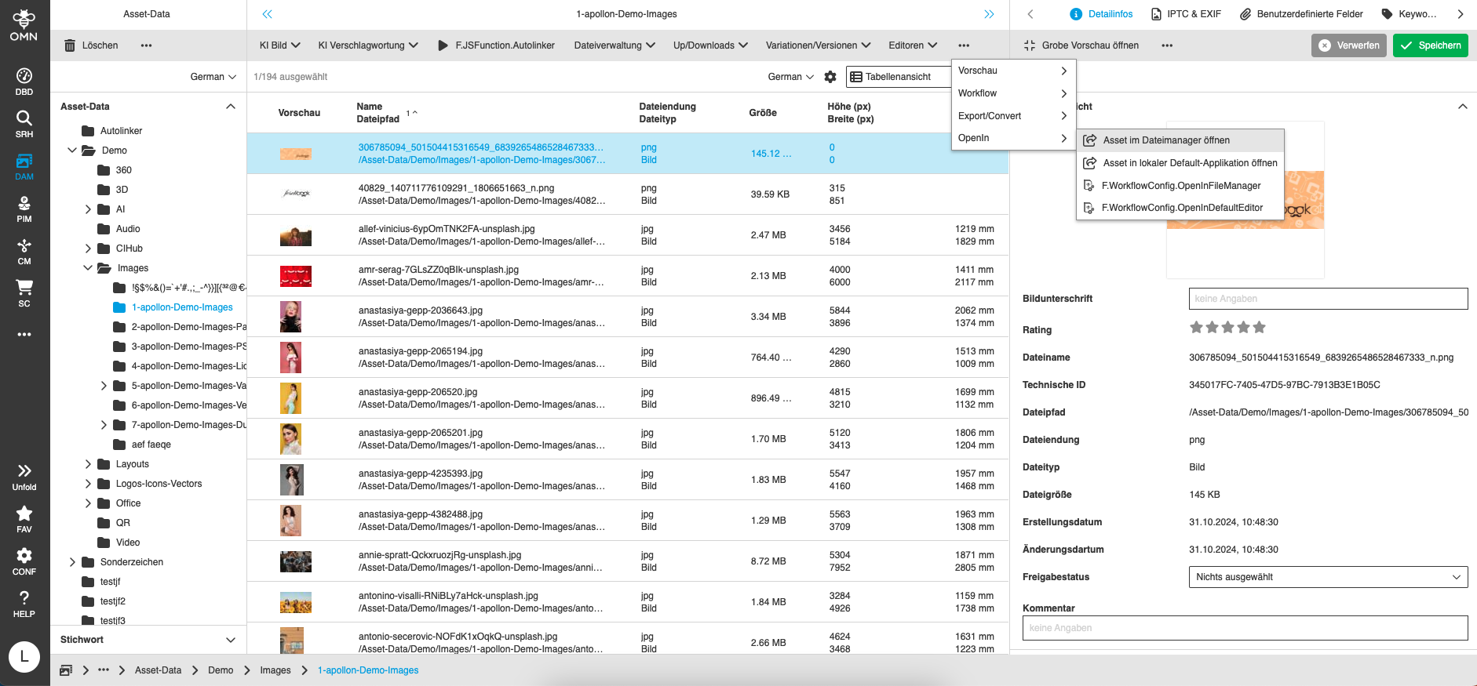Open toolbar overflow three-dots menu
This screenshot has height=686, width=1477.
point(964,45)
